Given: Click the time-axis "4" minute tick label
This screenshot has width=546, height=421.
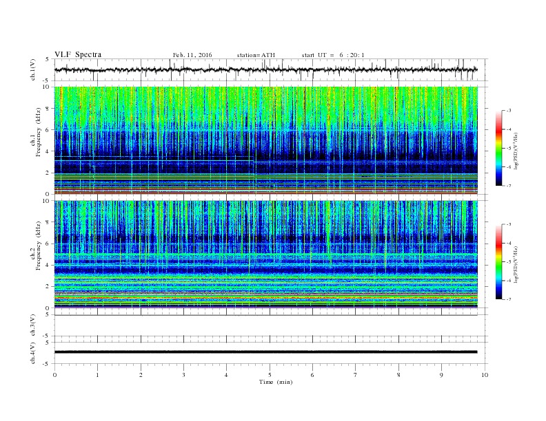Looking at the screenshot, I should tap(226, 375).
